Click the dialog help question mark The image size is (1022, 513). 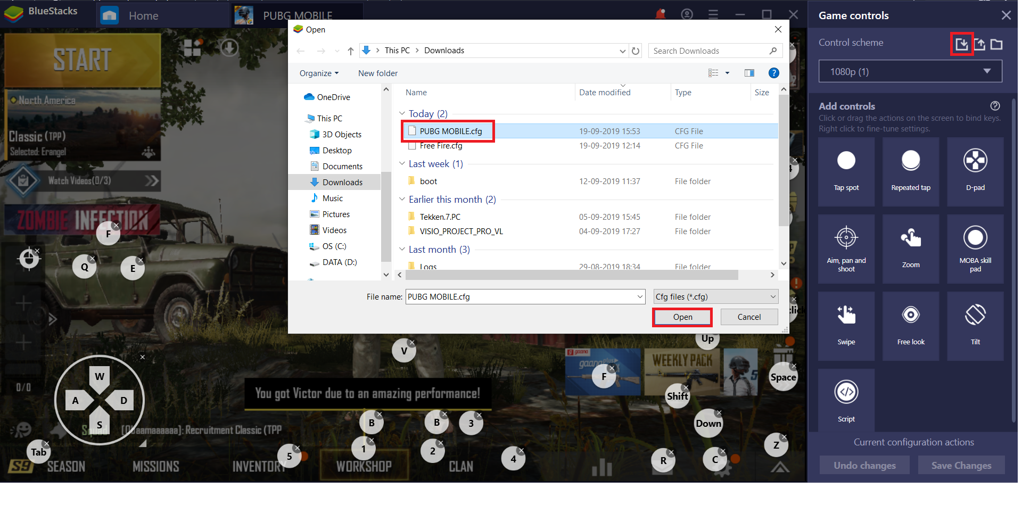[x=774, y=73]
